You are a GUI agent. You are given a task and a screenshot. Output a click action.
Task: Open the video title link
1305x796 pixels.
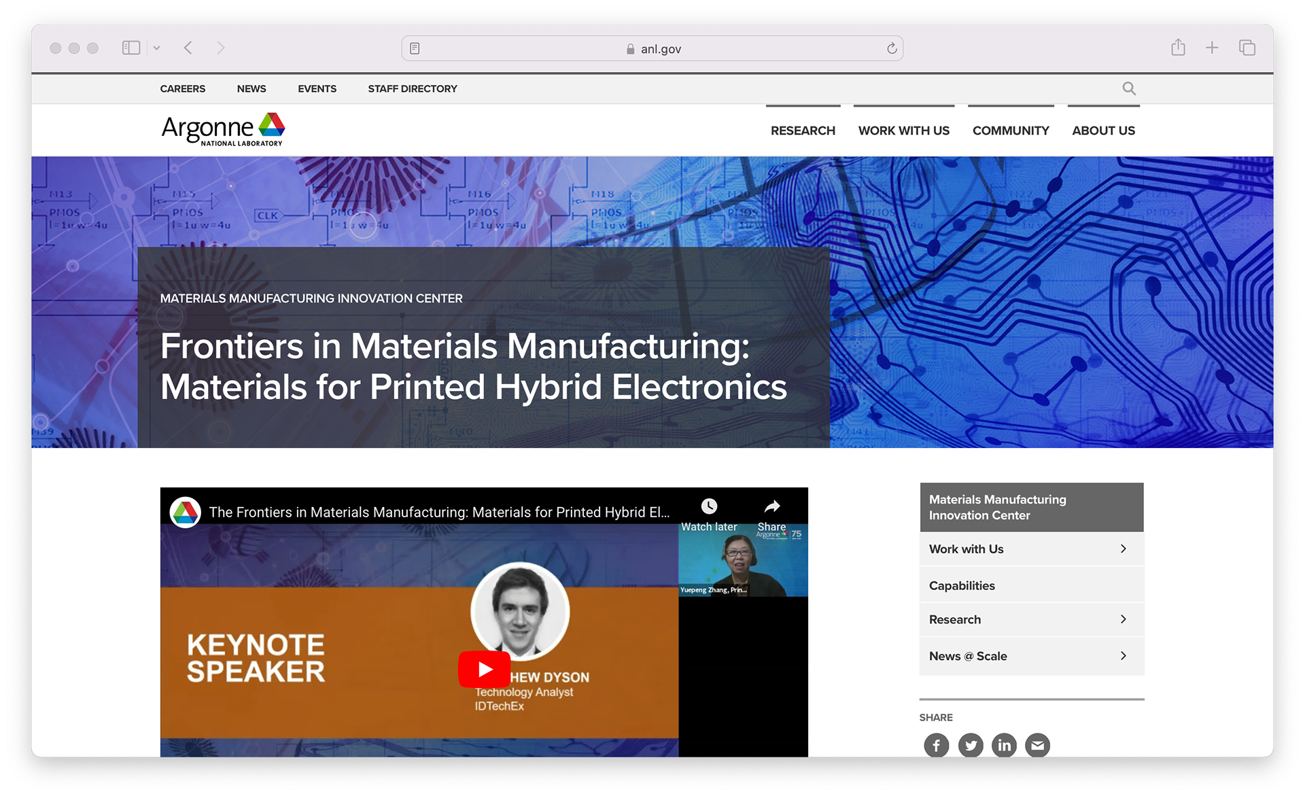coord(439,512)
